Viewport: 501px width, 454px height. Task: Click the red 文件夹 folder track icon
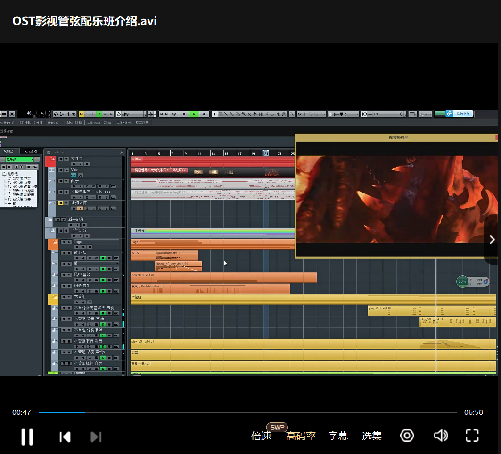tap(51, 161)
